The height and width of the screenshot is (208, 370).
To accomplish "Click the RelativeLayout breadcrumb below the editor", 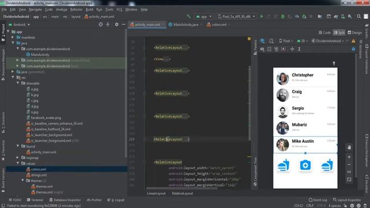I will 182,194.
